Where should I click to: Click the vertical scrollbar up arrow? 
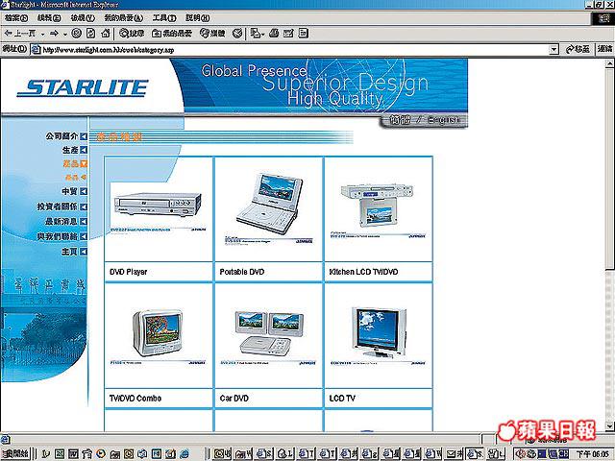tap(610, 63)
